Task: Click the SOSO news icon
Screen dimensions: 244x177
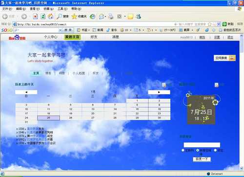Action: [x=94, y=30]
